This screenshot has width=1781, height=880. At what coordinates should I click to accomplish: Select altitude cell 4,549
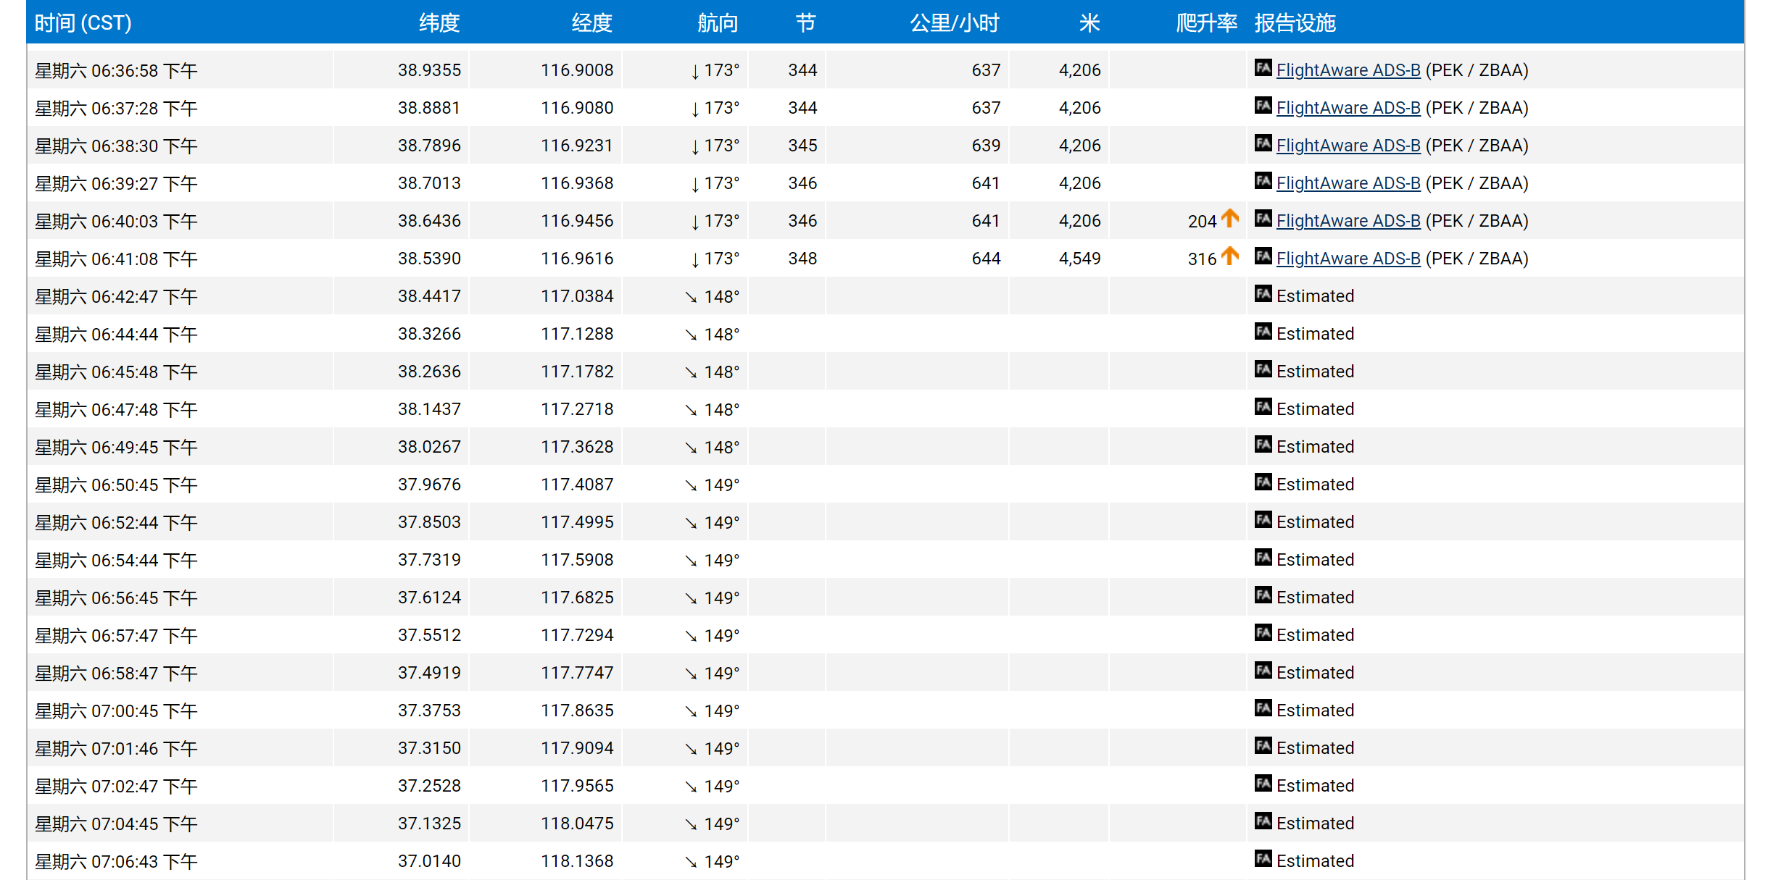[1079, 259]
